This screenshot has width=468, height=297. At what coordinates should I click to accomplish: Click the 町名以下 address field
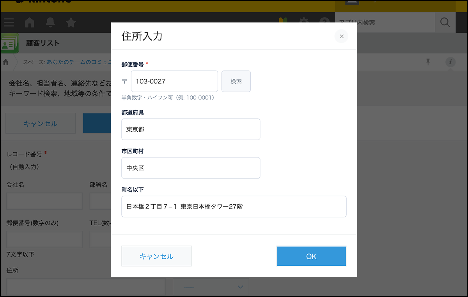click(x=234, y=207)
